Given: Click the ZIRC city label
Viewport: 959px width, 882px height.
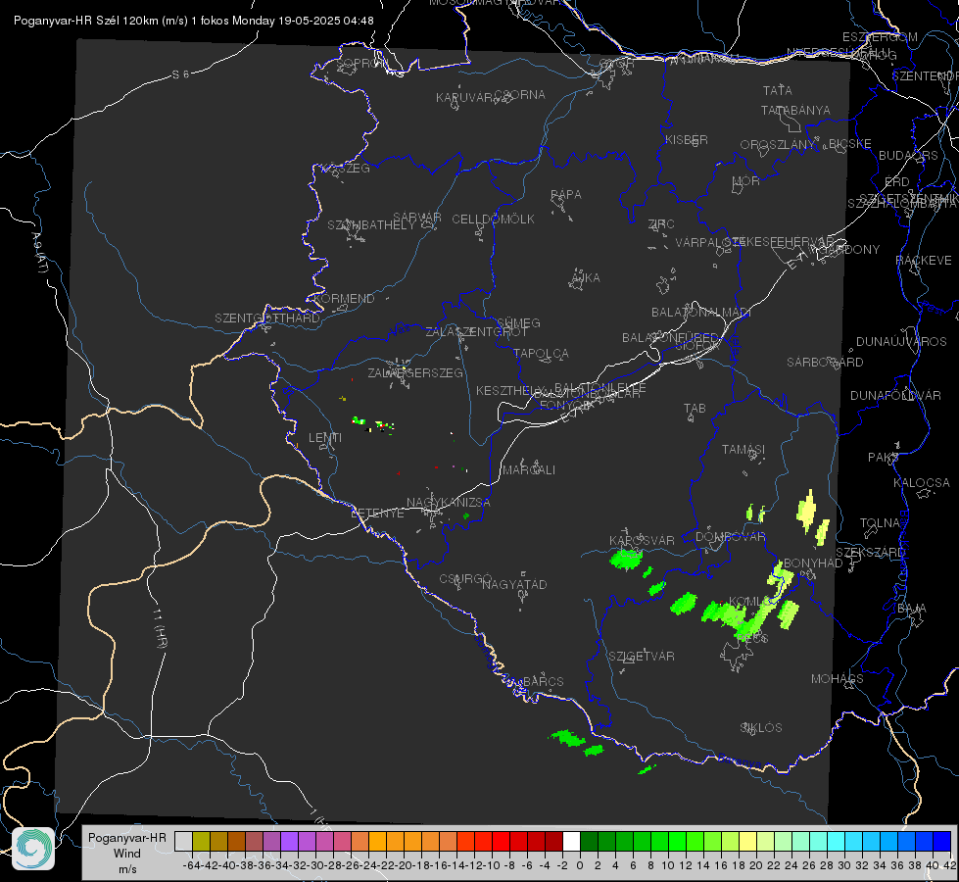Looking at the screenshot, I should [661, 223].
